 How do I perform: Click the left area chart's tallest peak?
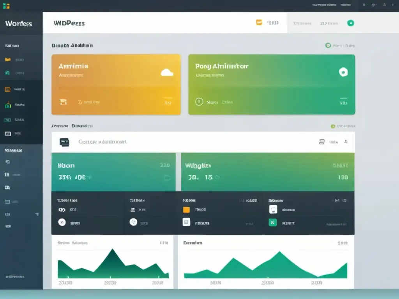point(112,250)
